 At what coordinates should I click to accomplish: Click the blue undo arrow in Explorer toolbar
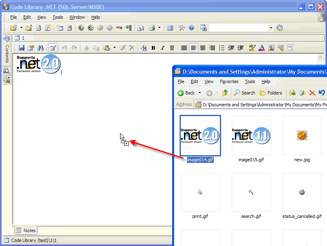click(322, 93)
